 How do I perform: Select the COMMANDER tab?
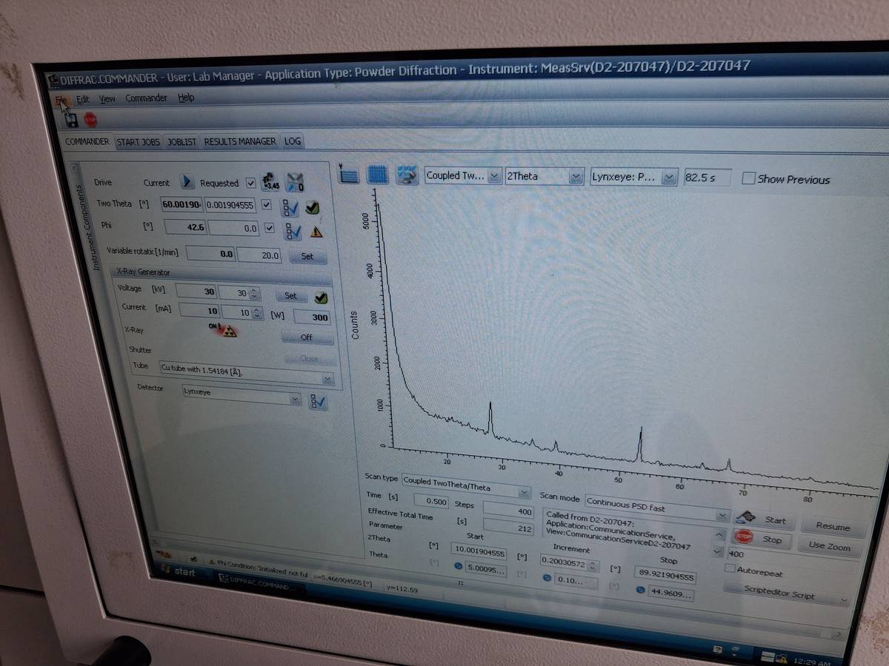tap(87, 141)
